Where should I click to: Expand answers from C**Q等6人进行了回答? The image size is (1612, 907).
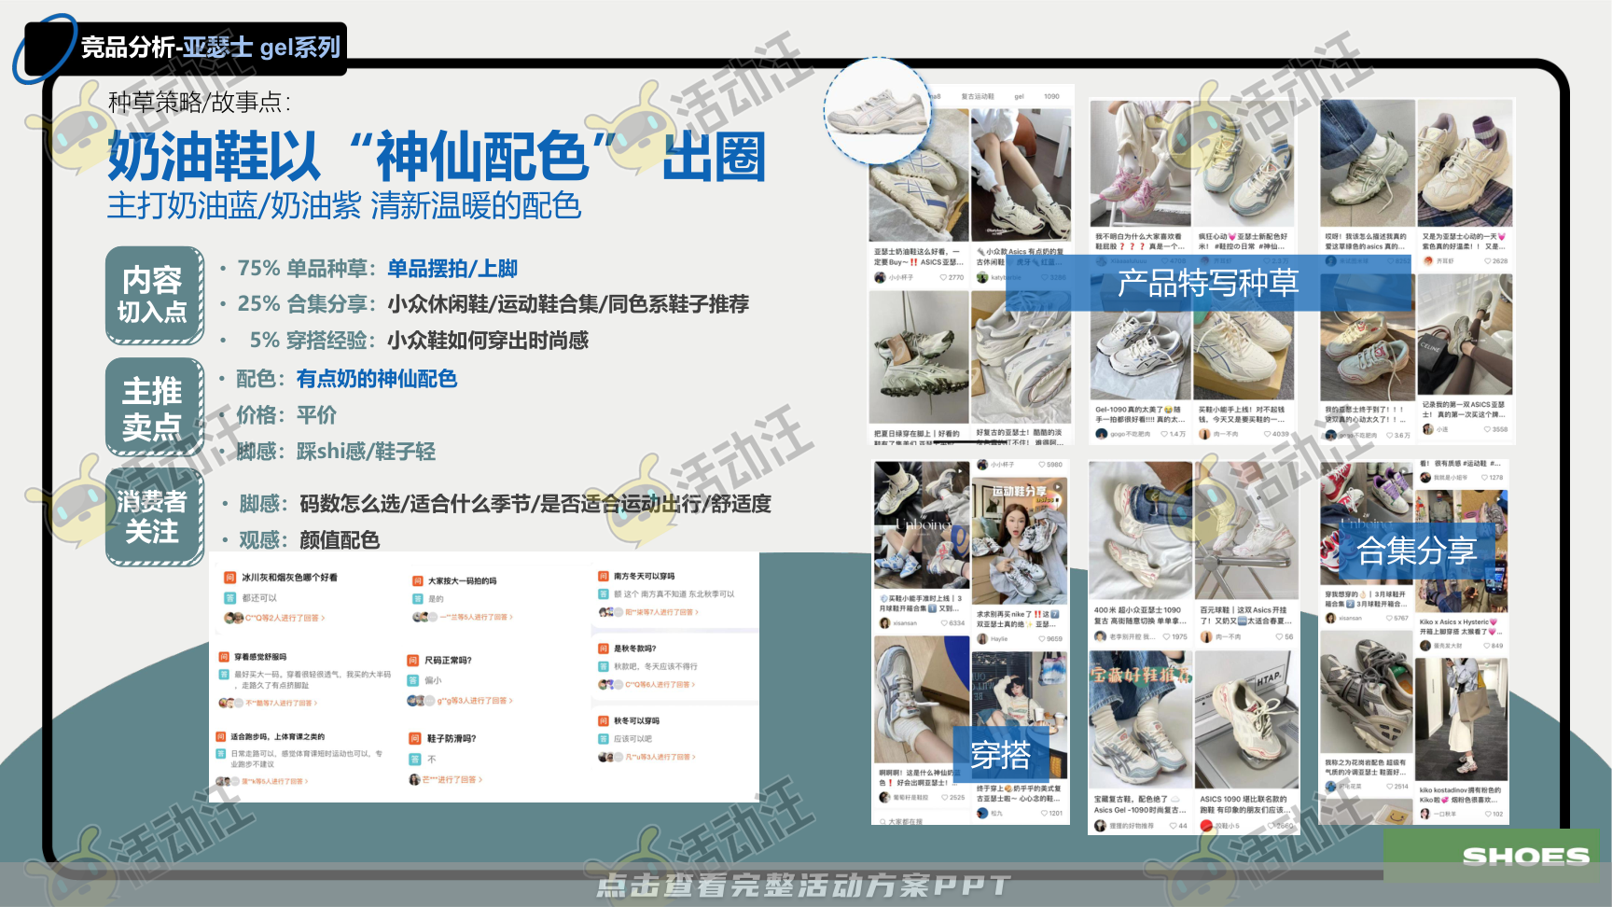coord(660,685)
